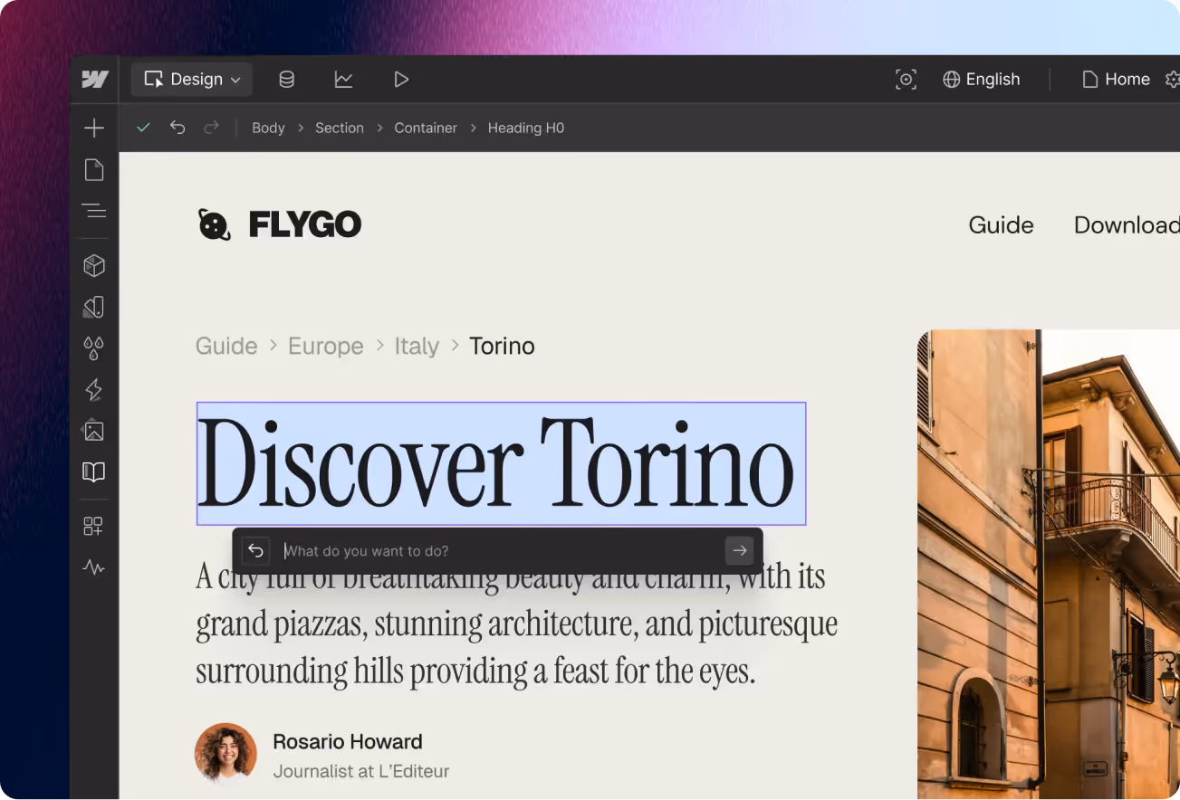Viewport: 1180px width, 800px height.
Task: Open the Interactions lightning icon
Action: pos(94,390)
